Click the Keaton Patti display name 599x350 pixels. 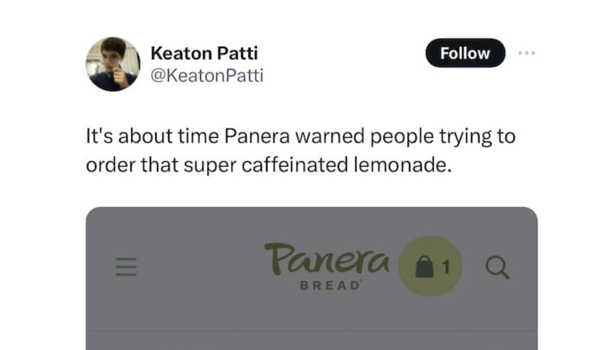click(x=204, y=53)
